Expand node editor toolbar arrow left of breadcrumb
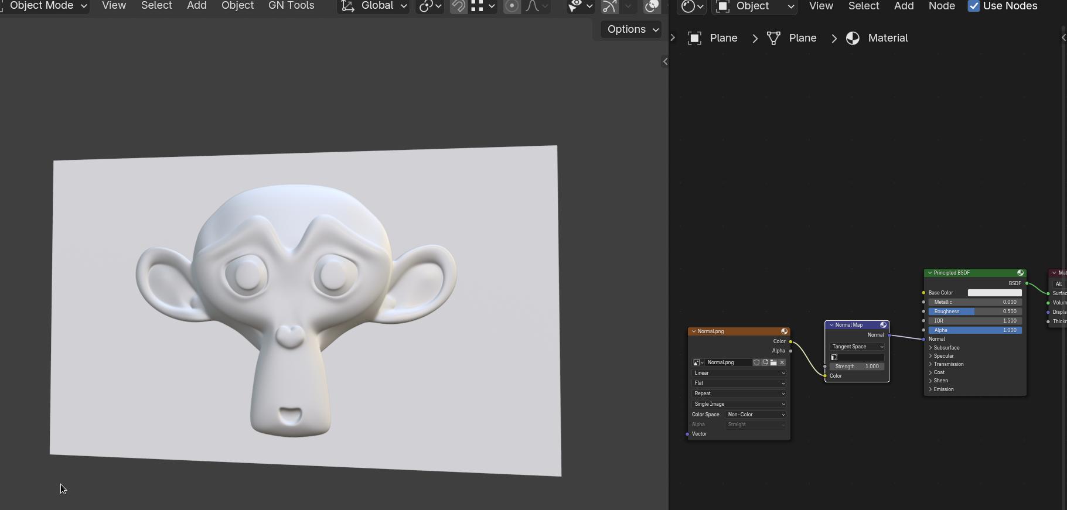1067x510 pixels. coord(673,38)
